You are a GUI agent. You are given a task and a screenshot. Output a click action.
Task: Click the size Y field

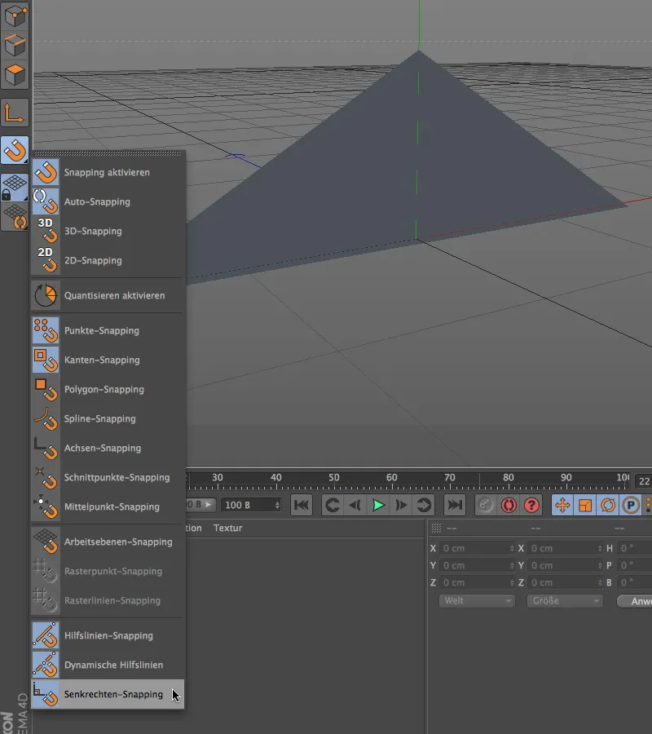(x=565, y=565)
